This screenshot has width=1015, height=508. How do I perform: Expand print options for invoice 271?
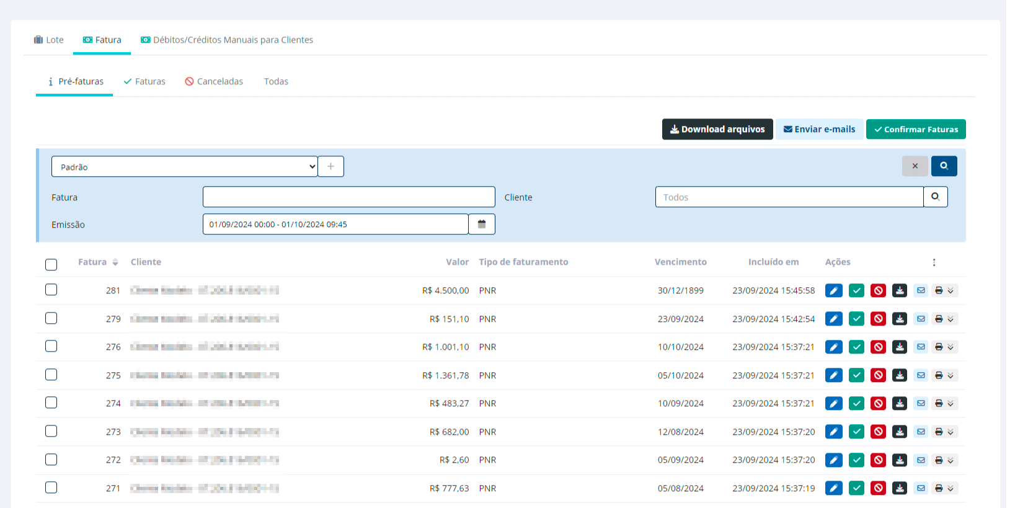[945, 488]
